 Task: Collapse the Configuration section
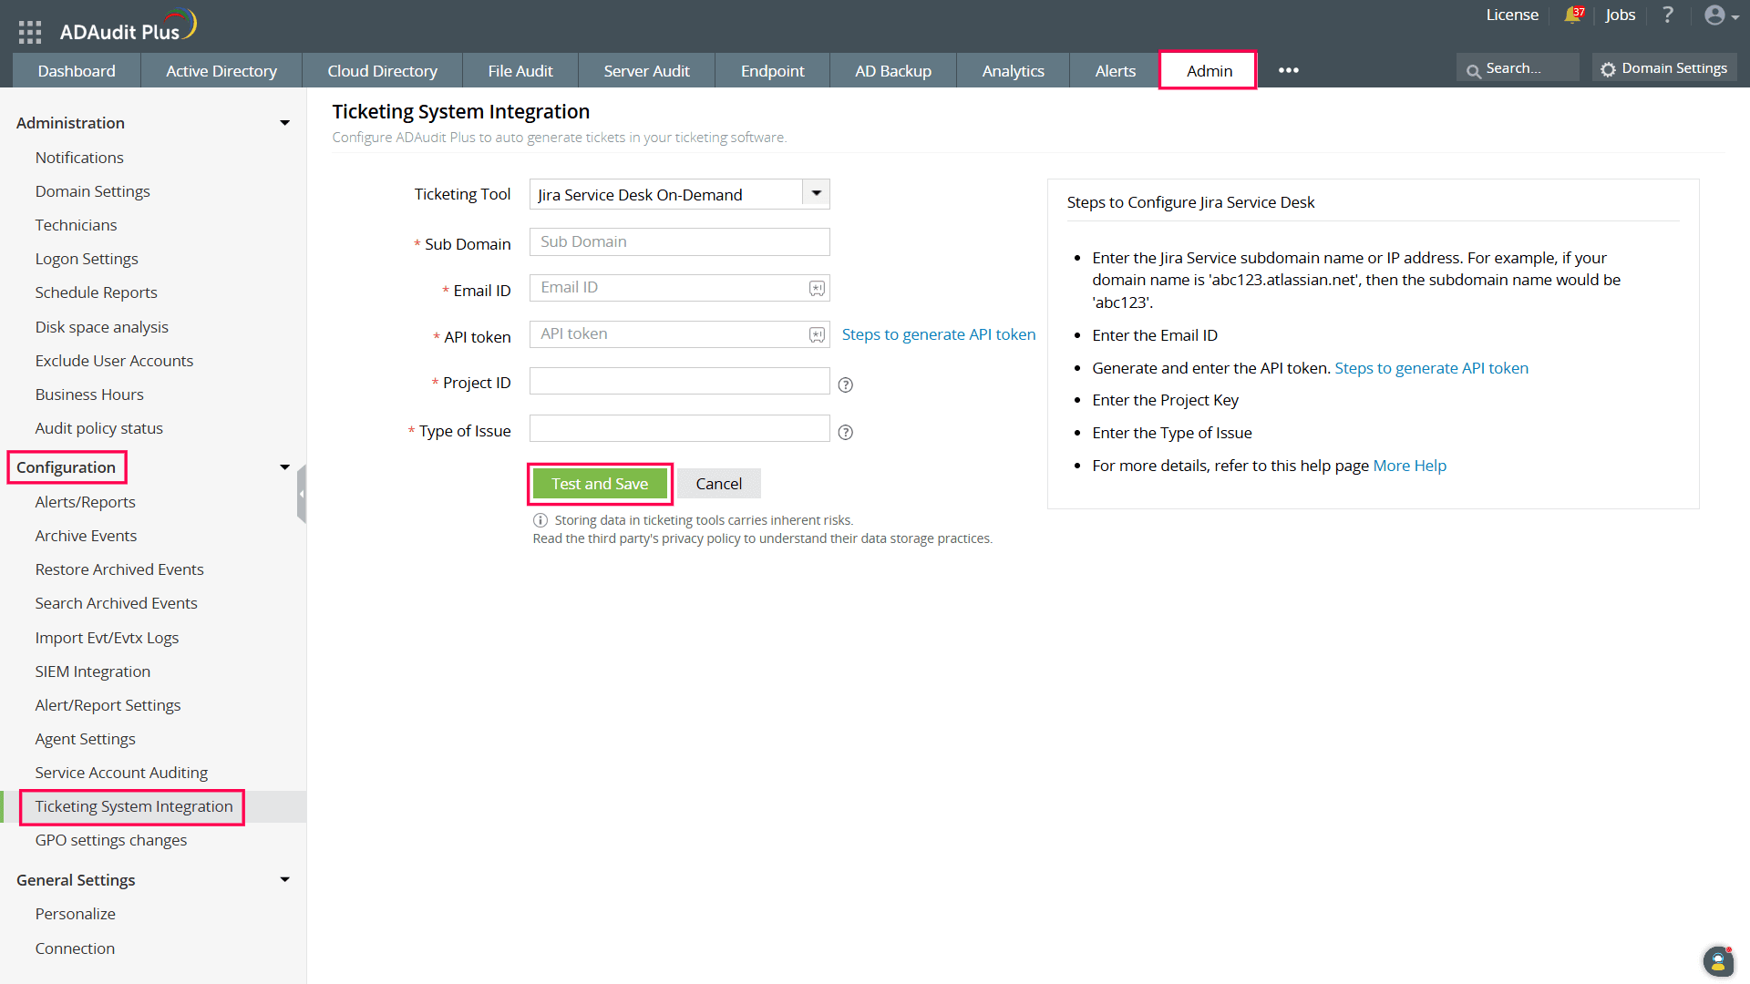[284, 467]
